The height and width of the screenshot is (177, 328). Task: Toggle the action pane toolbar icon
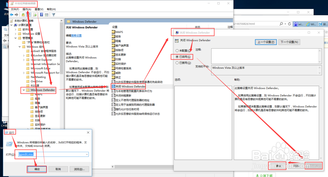click(x=47, y=15)
